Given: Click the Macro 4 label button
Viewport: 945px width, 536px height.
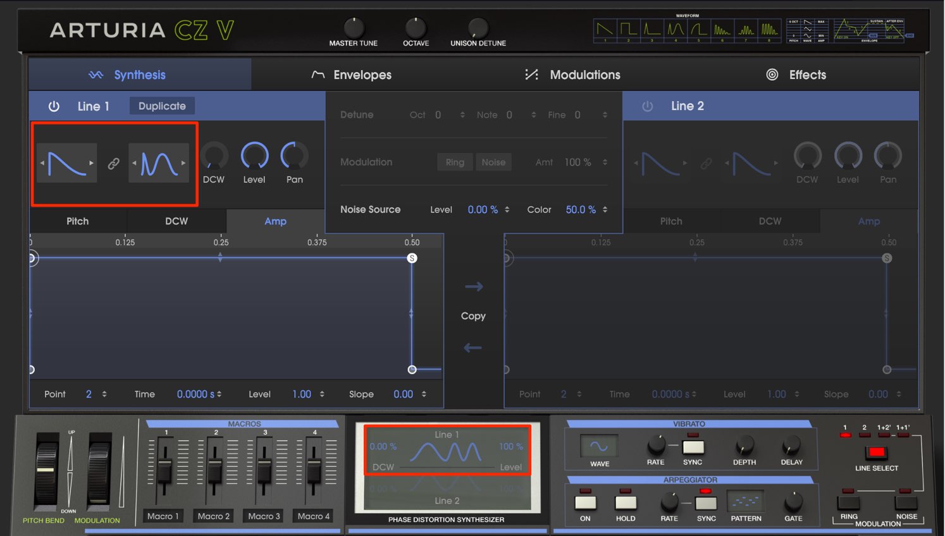Looking at the screenshot, I should (314, 516).
